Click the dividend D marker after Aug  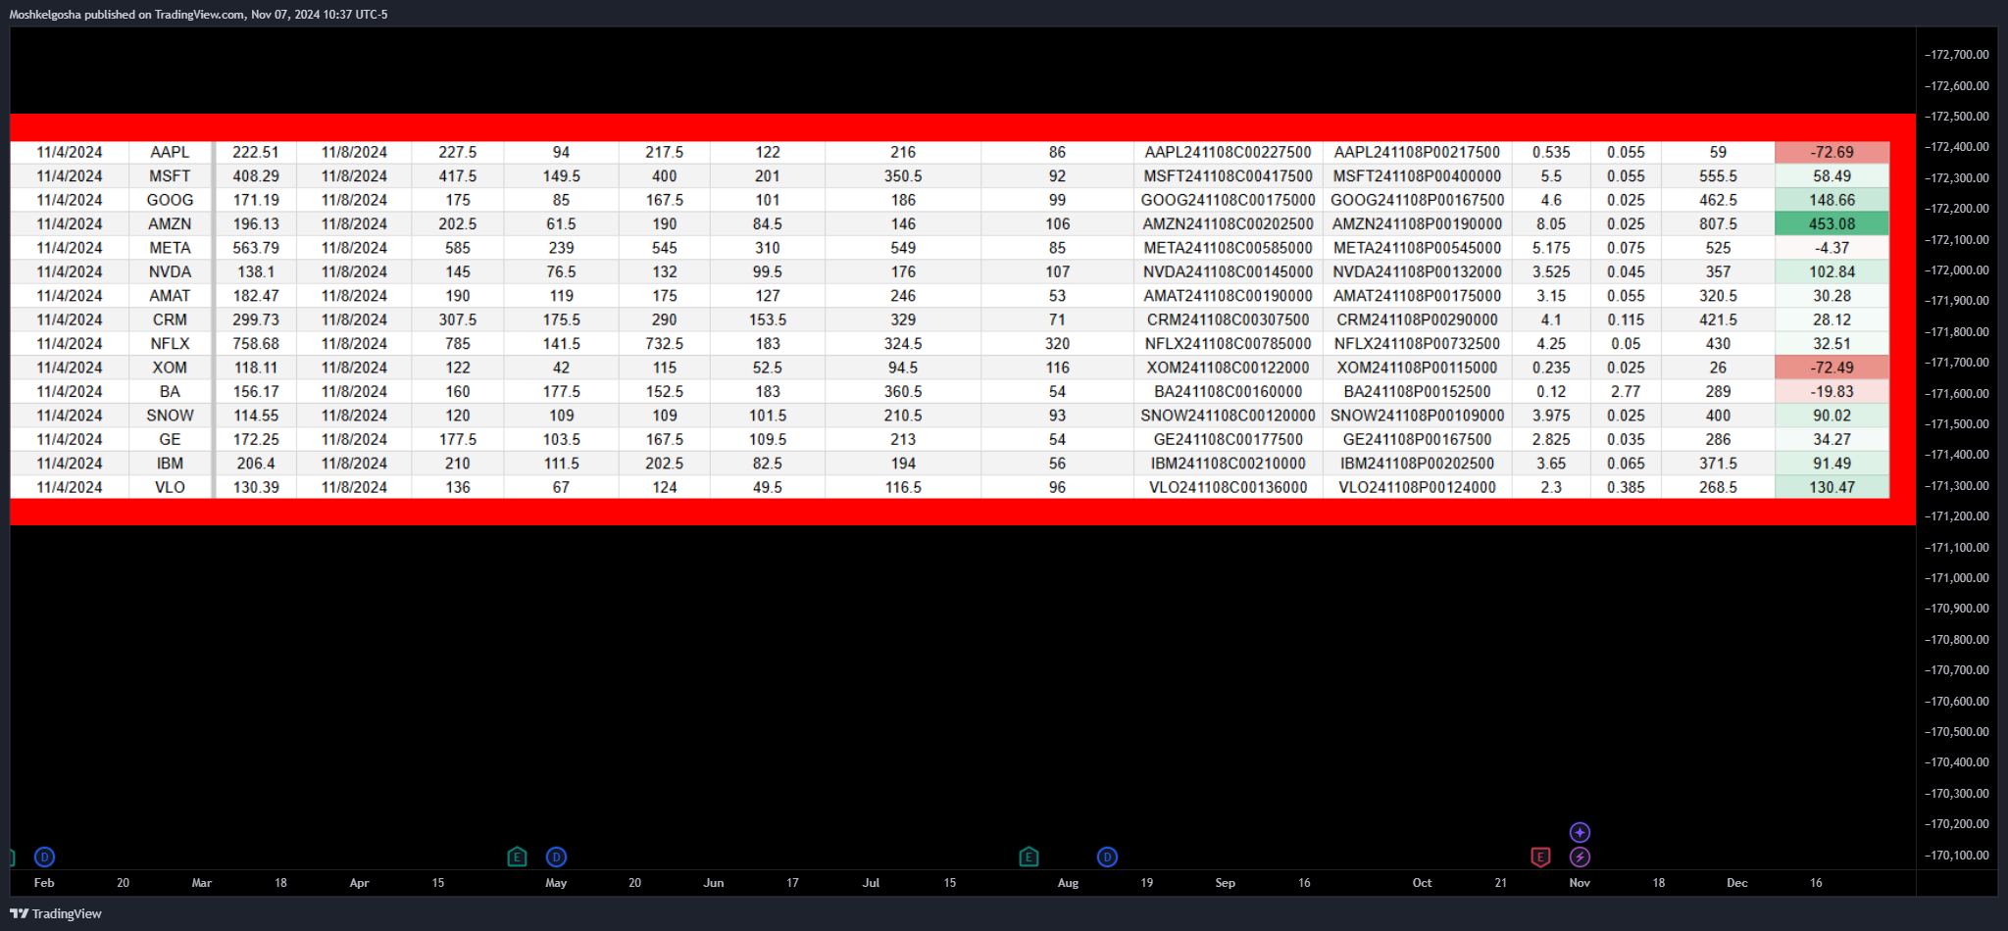click(x=1107, y=857)
